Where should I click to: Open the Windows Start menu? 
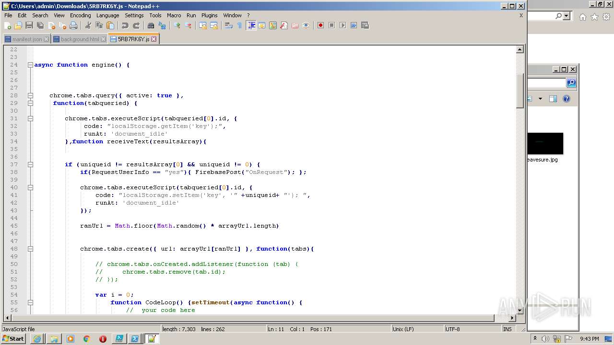(x=13, y=339)
